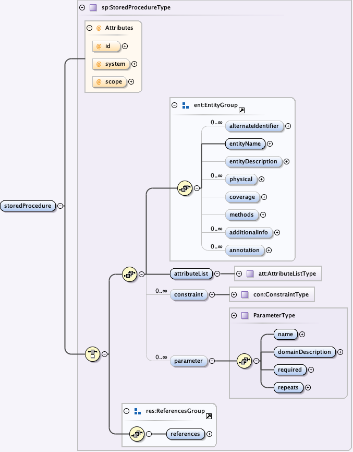Select the storedProcedure element node
The width and height of the screenshot is (353, 452).
pyautogui.click(x=28, y=206)
